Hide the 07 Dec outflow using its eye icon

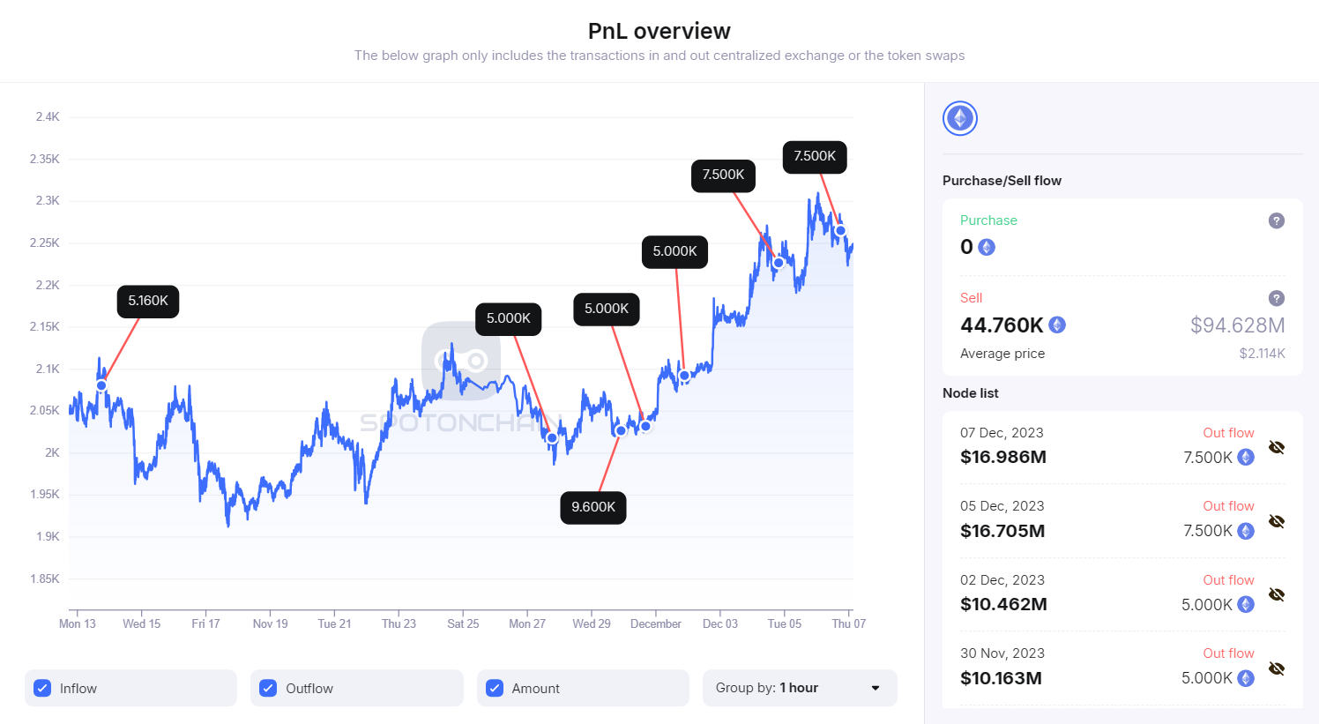(1277, 447)
